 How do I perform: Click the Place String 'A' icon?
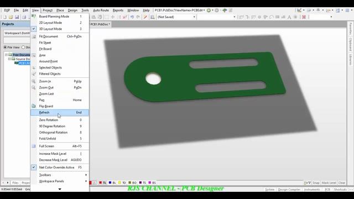[x=289, y=17]
